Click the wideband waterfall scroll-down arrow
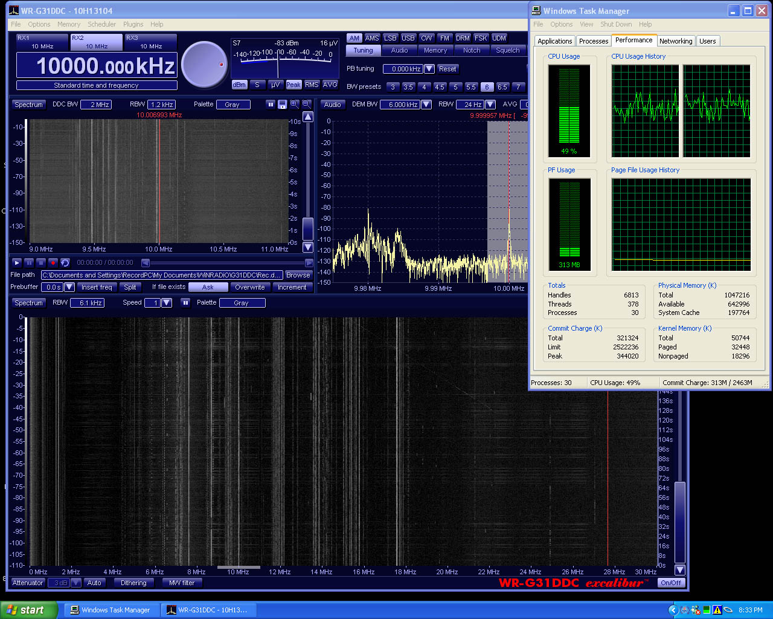This screenshot has width=773, height=619. tap(680, 570)
